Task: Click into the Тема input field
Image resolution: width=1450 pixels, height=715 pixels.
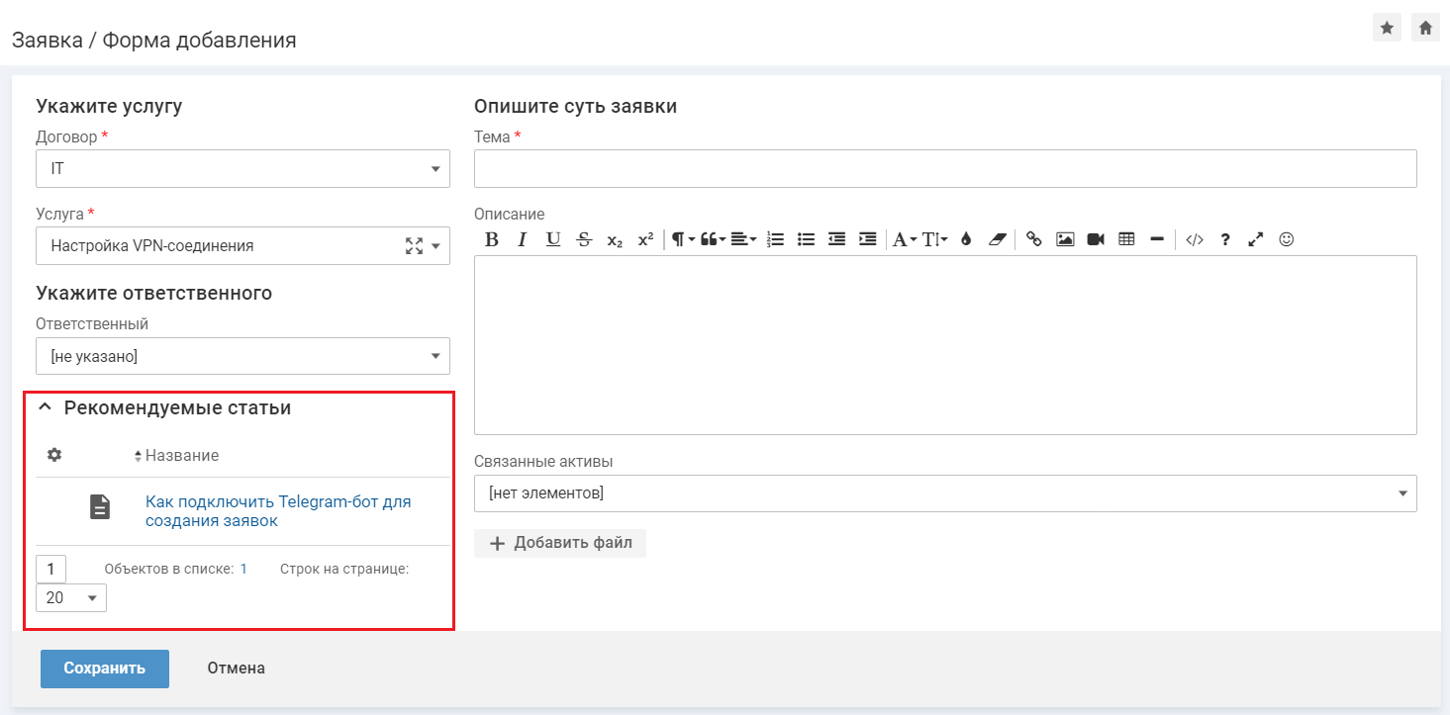Action: [x=945, y=169]
